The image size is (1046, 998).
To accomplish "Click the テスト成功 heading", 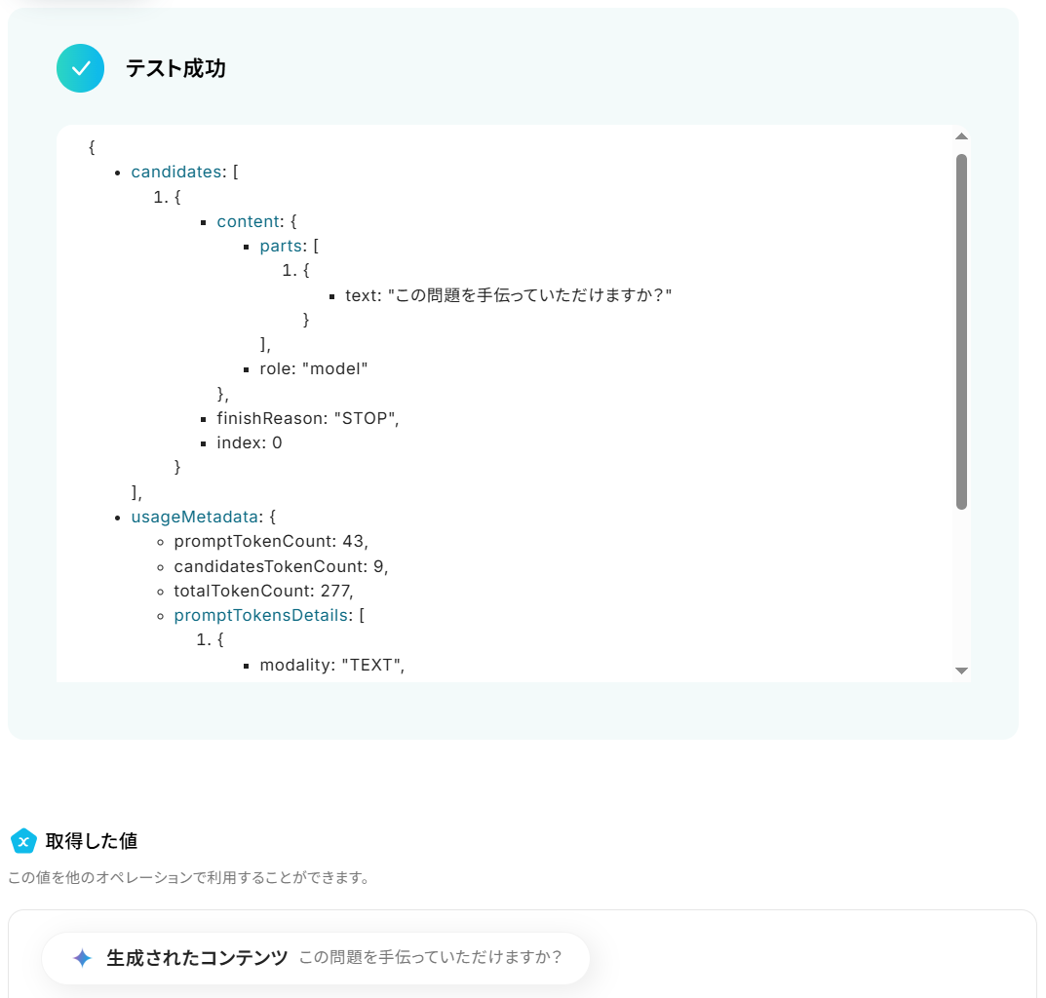I will pos(175,68).
